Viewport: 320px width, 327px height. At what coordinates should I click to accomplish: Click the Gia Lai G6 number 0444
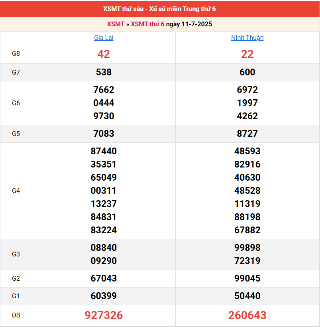(104, 103)
